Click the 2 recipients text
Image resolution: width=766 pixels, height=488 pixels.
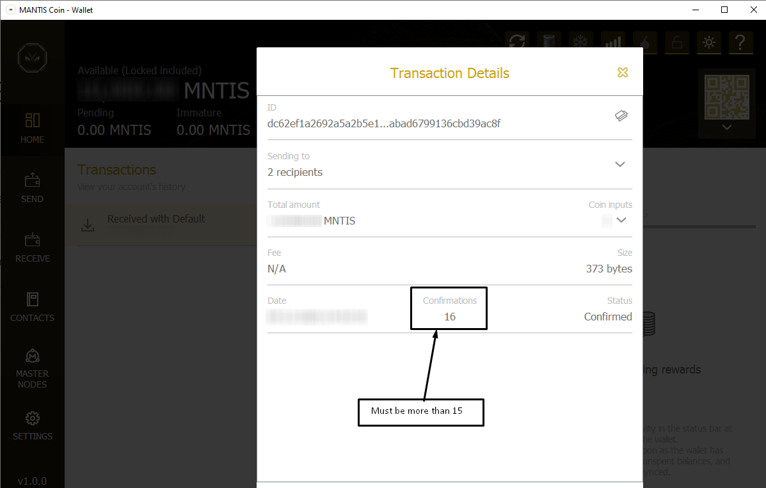coord(294,172)
